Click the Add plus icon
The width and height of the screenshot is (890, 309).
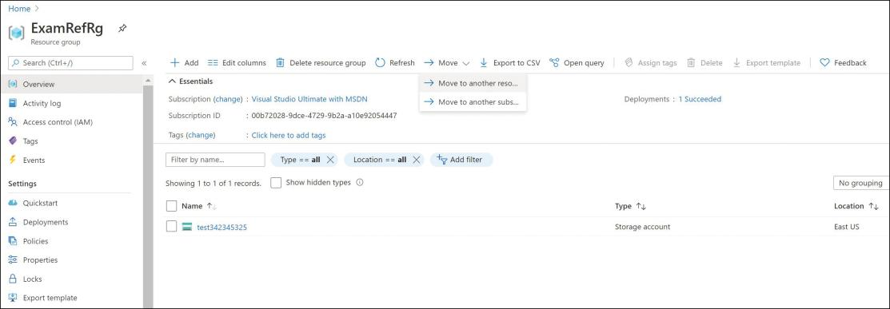coord(175,63)
